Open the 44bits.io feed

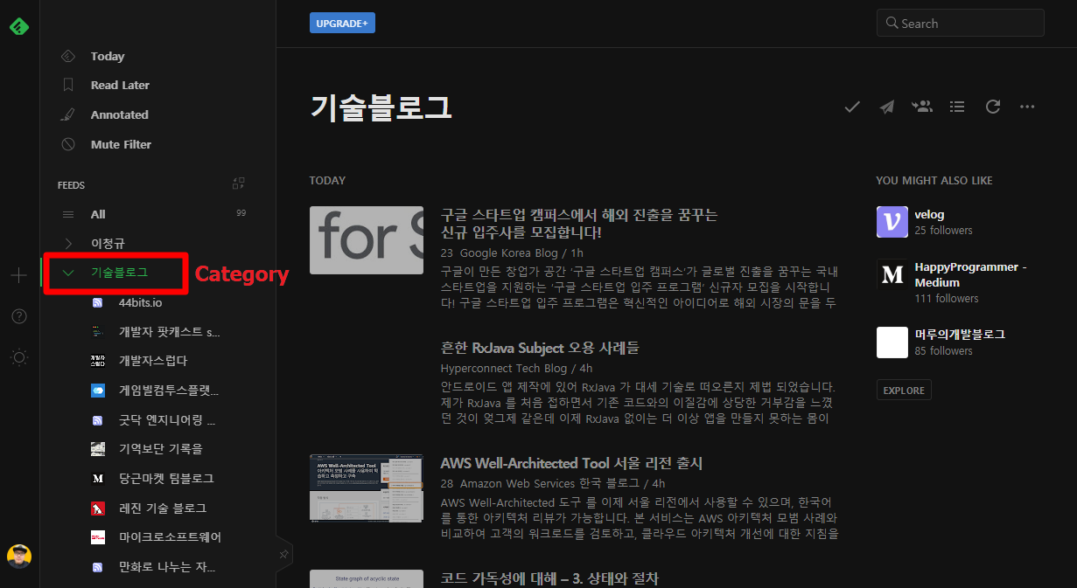[140, 302]
